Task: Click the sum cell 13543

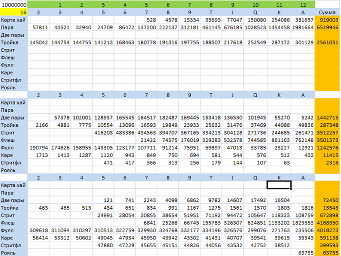Action: click(327, 208)
